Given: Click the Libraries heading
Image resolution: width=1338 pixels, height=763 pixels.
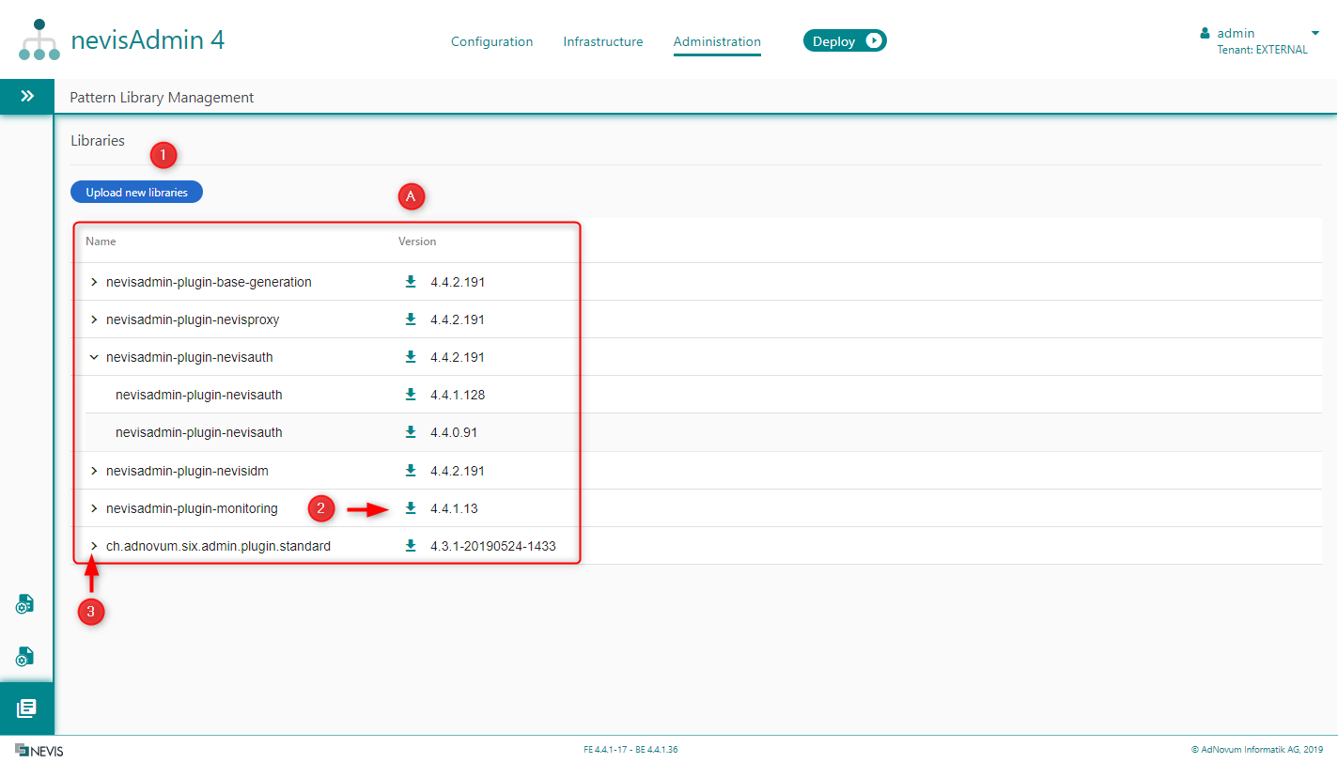Looking at the screenshot, I should [98, 141].
